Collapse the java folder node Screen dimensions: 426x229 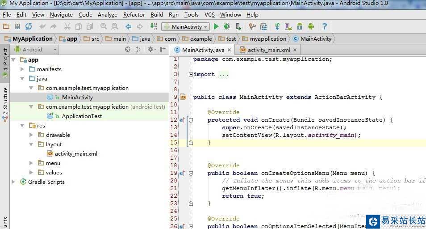(22, 79)
